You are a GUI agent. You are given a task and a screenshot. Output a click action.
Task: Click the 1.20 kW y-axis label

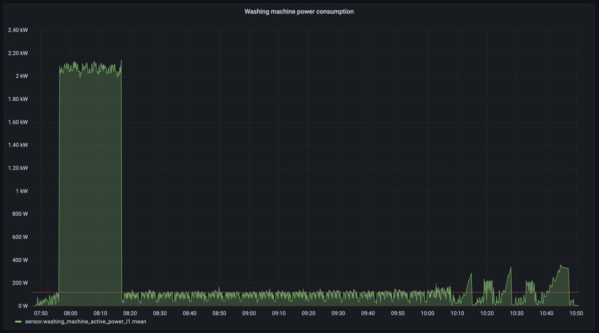[x=18, y=168]
